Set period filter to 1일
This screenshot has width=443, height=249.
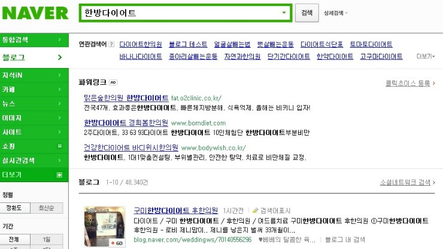click(x=47, y=239)
